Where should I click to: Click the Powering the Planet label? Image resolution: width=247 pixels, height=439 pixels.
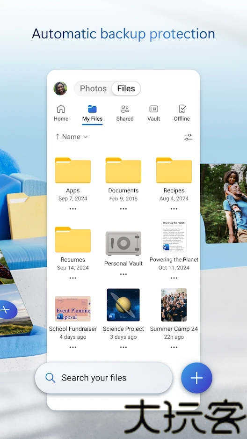pos(174,260)
